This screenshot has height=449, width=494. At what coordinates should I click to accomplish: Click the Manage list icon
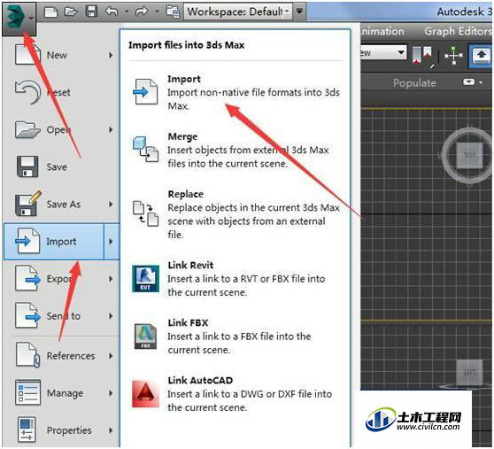28,392
